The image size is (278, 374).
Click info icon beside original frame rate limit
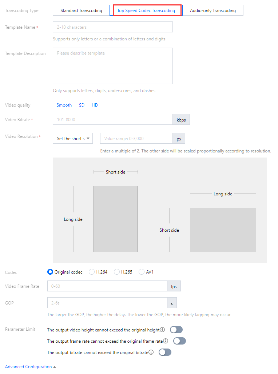pos(166,341)
